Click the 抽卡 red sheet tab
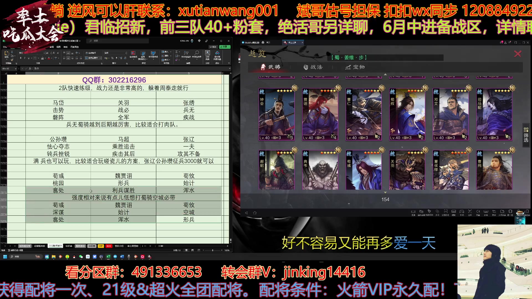Viewport: 532px width, 299px height. click(x=109, y=246)
